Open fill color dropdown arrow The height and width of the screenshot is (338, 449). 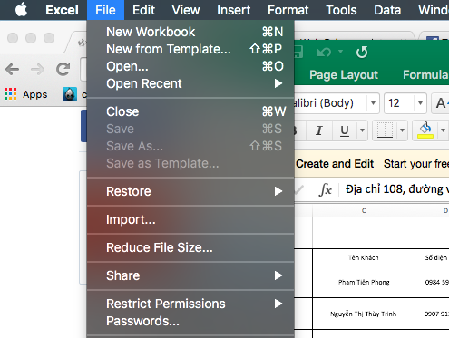pos(443,130)
